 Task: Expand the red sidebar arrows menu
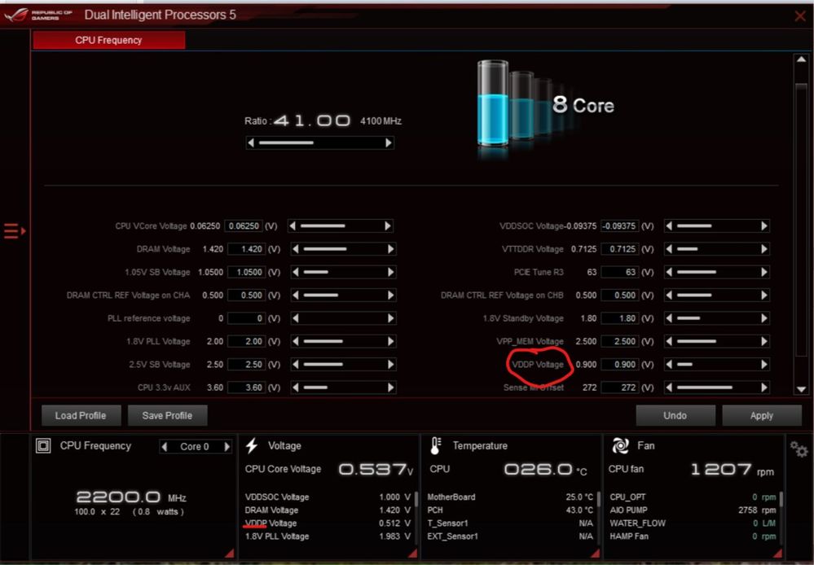point(12,230)
